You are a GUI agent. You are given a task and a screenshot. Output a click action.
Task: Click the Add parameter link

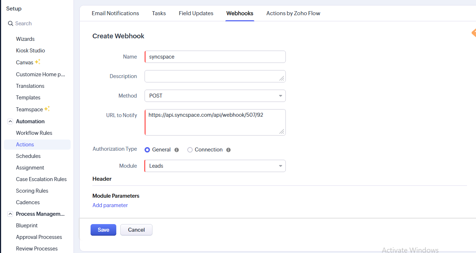(x=110, y=205)
